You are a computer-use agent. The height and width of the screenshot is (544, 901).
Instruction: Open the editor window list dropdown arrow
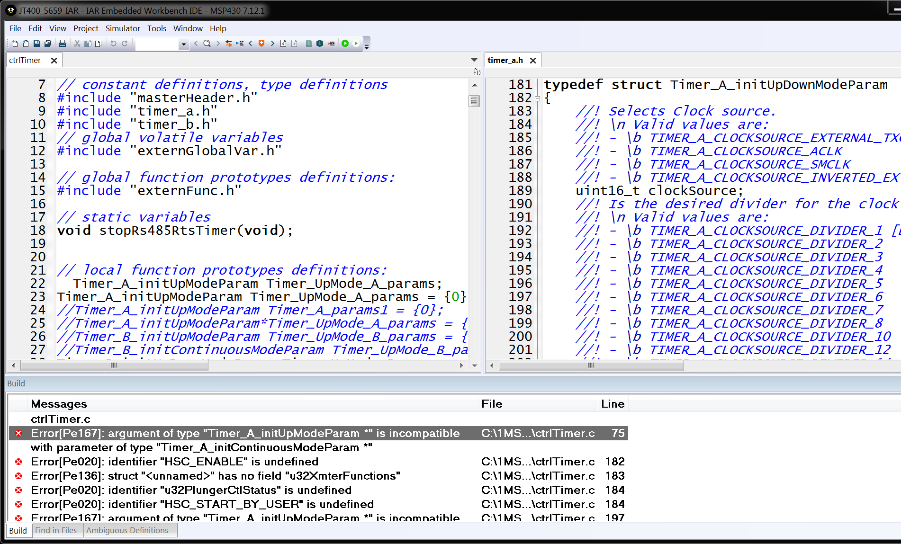[474, 60]
